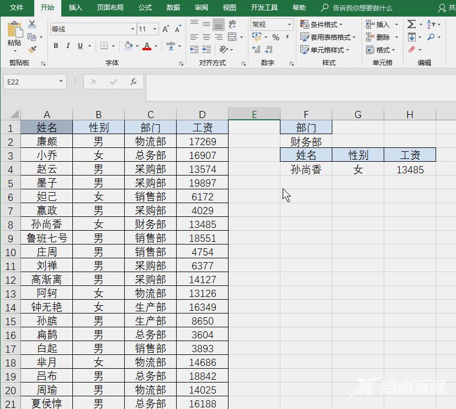Click the 套用表格格式 button
The image size is (456, 409).
(328, 37)
